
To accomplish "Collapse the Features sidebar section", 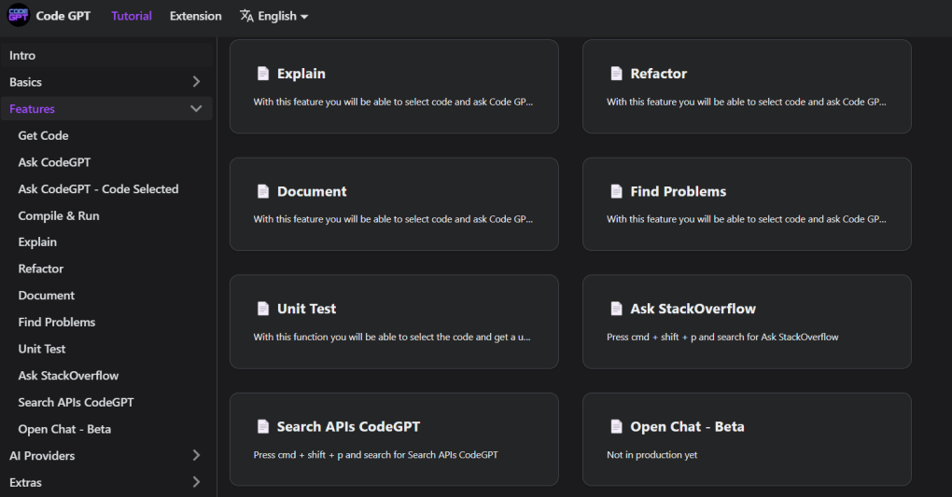I will [196, 109].
